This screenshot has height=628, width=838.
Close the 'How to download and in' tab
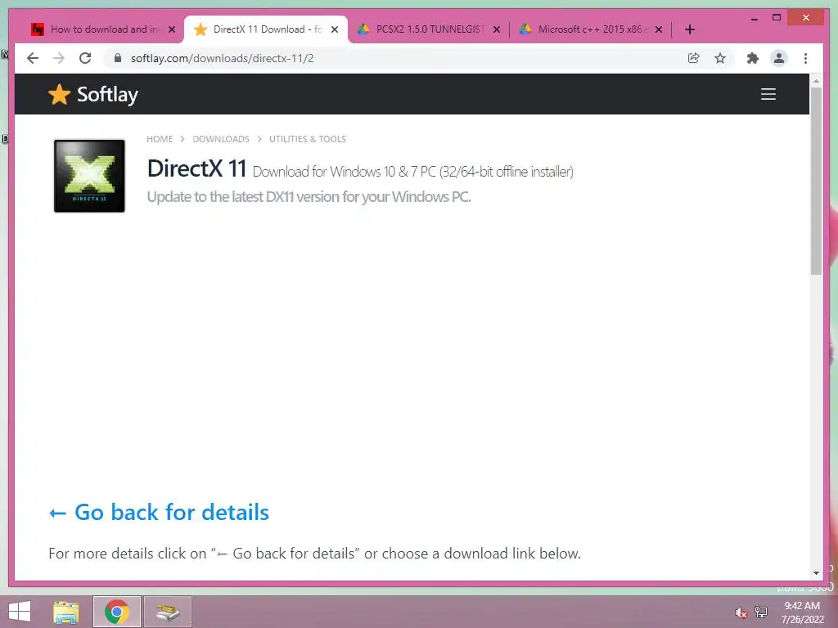(172, 29)
